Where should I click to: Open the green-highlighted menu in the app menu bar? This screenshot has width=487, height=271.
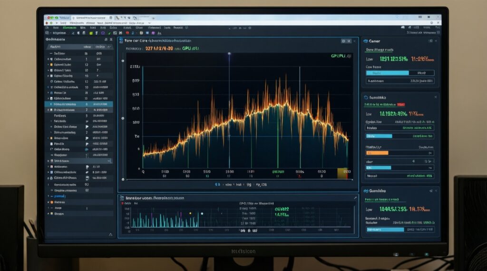tap(69, 28)
